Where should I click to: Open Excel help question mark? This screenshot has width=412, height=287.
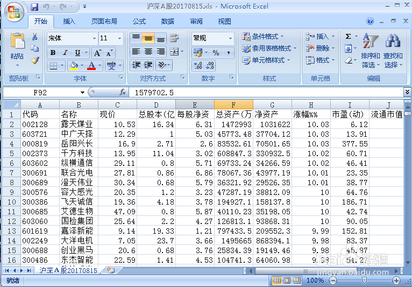pos(370,22)
